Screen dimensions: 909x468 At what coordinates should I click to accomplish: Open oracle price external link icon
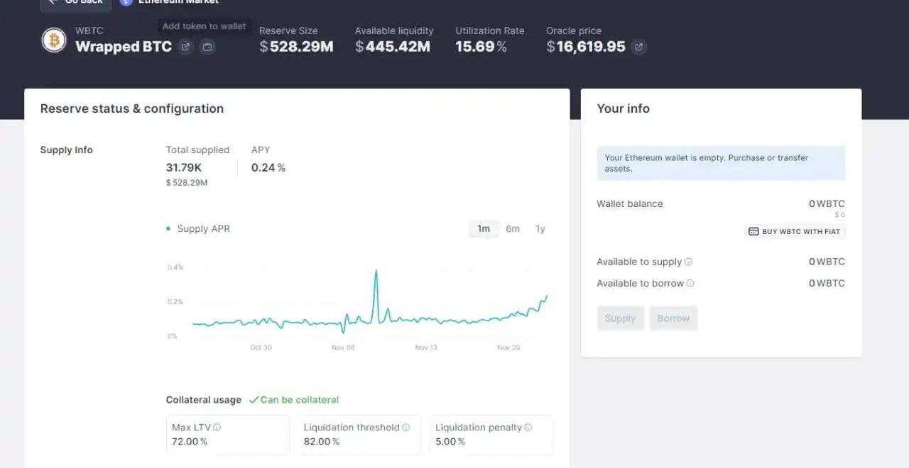pos(638,47)
